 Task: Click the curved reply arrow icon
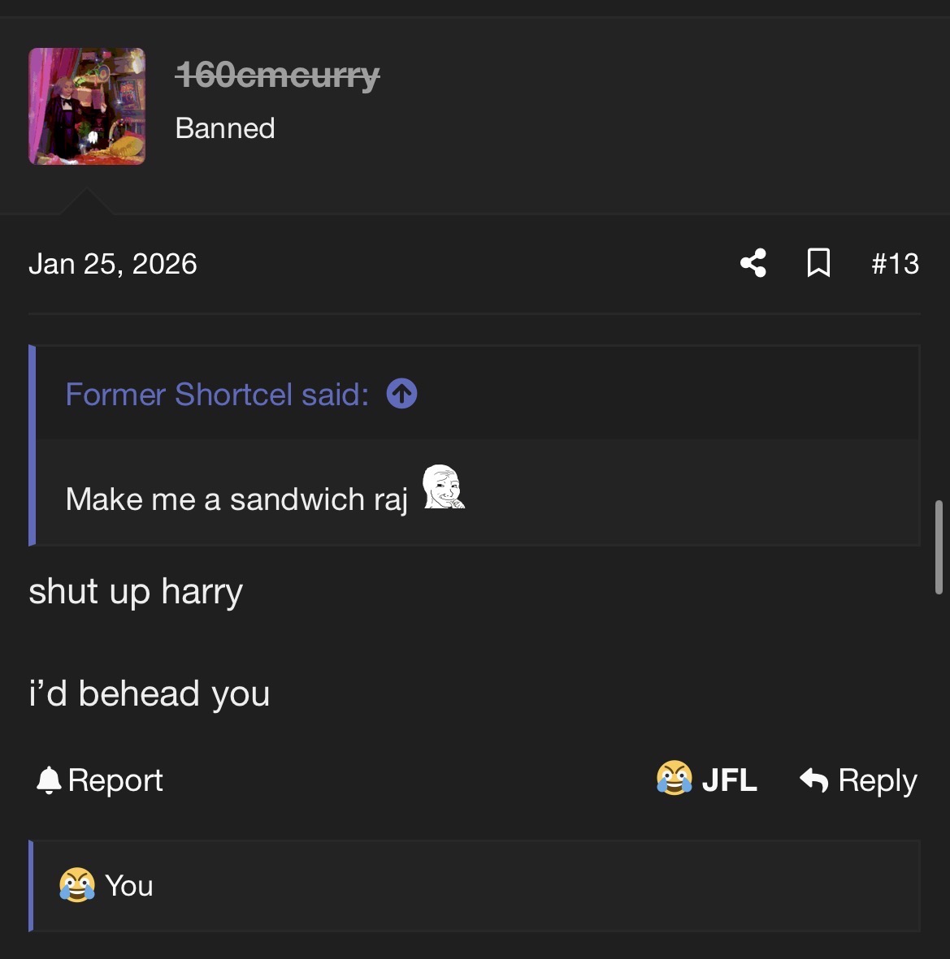[x=813, y=780]
